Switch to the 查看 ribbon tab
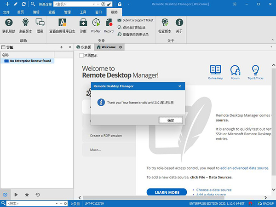The width and height of the screenshot is (276, 207). pyautogui.click(x=52, y=12)
